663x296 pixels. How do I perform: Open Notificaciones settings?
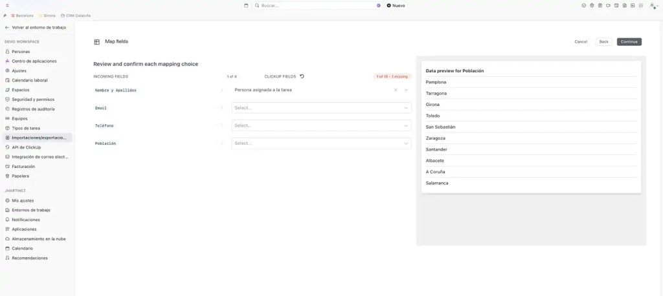pyautogui.click(x=26, y=220)
